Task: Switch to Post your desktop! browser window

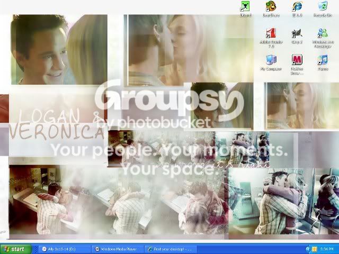Action: click(x=170, y=249)
